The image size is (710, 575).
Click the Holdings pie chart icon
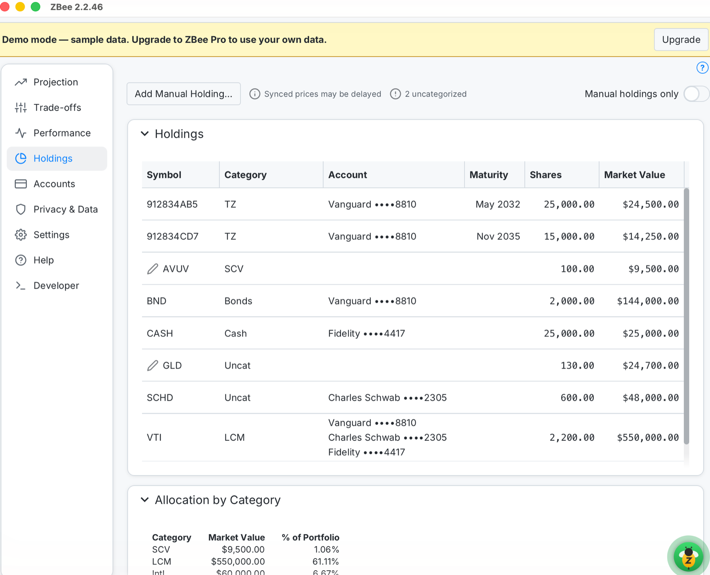(x=21, y=158)
